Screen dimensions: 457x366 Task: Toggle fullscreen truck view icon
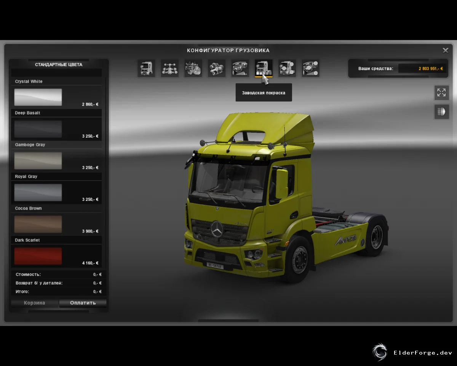coord(441,93)
